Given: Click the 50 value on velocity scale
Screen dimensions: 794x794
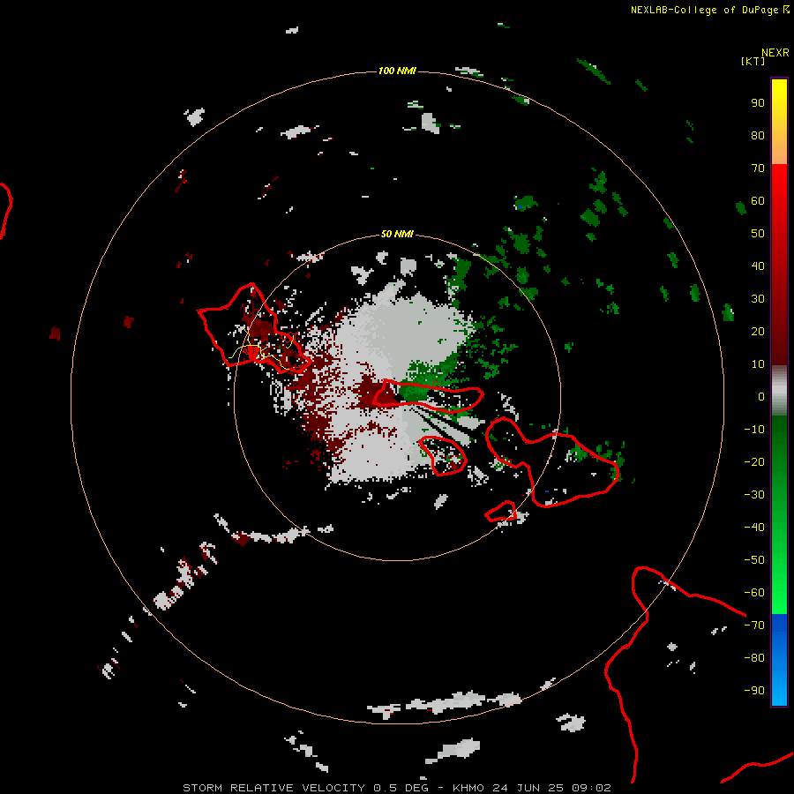Looking at the screenshot, I should (758, 234).
